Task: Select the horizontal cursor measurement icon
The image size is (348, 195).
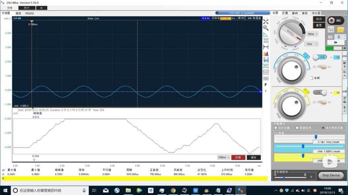Action: coord(266,47)
